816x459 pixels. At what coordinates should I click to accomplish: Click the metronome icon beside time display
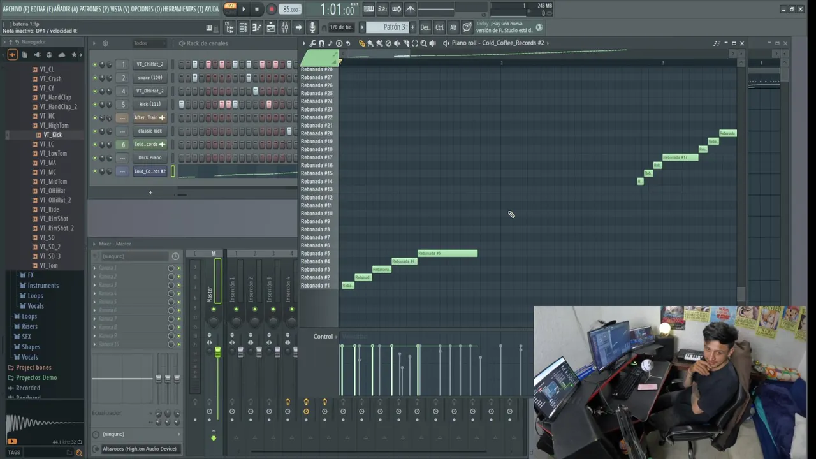coord(411,9)
